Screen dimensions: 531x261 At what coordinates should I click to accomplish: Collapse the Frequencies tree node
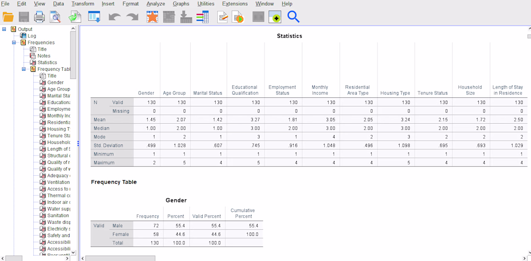pyautogui.click(x=14, y=42)
